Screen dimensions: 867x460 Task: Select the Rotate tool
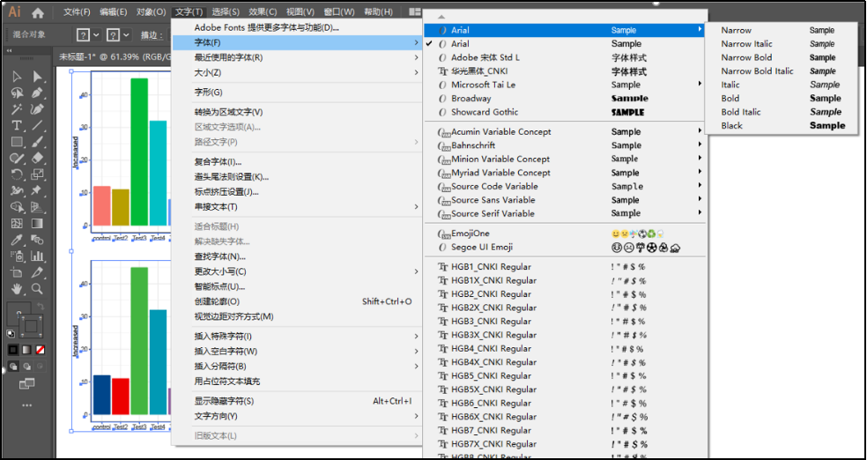17,174
